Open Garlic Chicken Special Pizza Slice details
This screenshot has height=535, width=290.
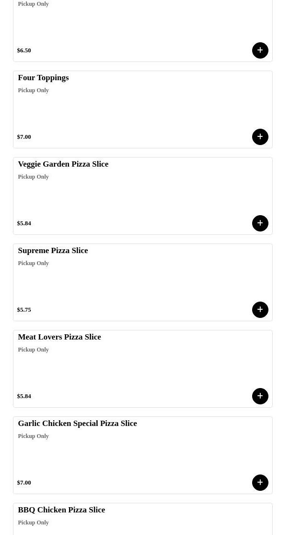pyautogui.click(x=77, y=424)
